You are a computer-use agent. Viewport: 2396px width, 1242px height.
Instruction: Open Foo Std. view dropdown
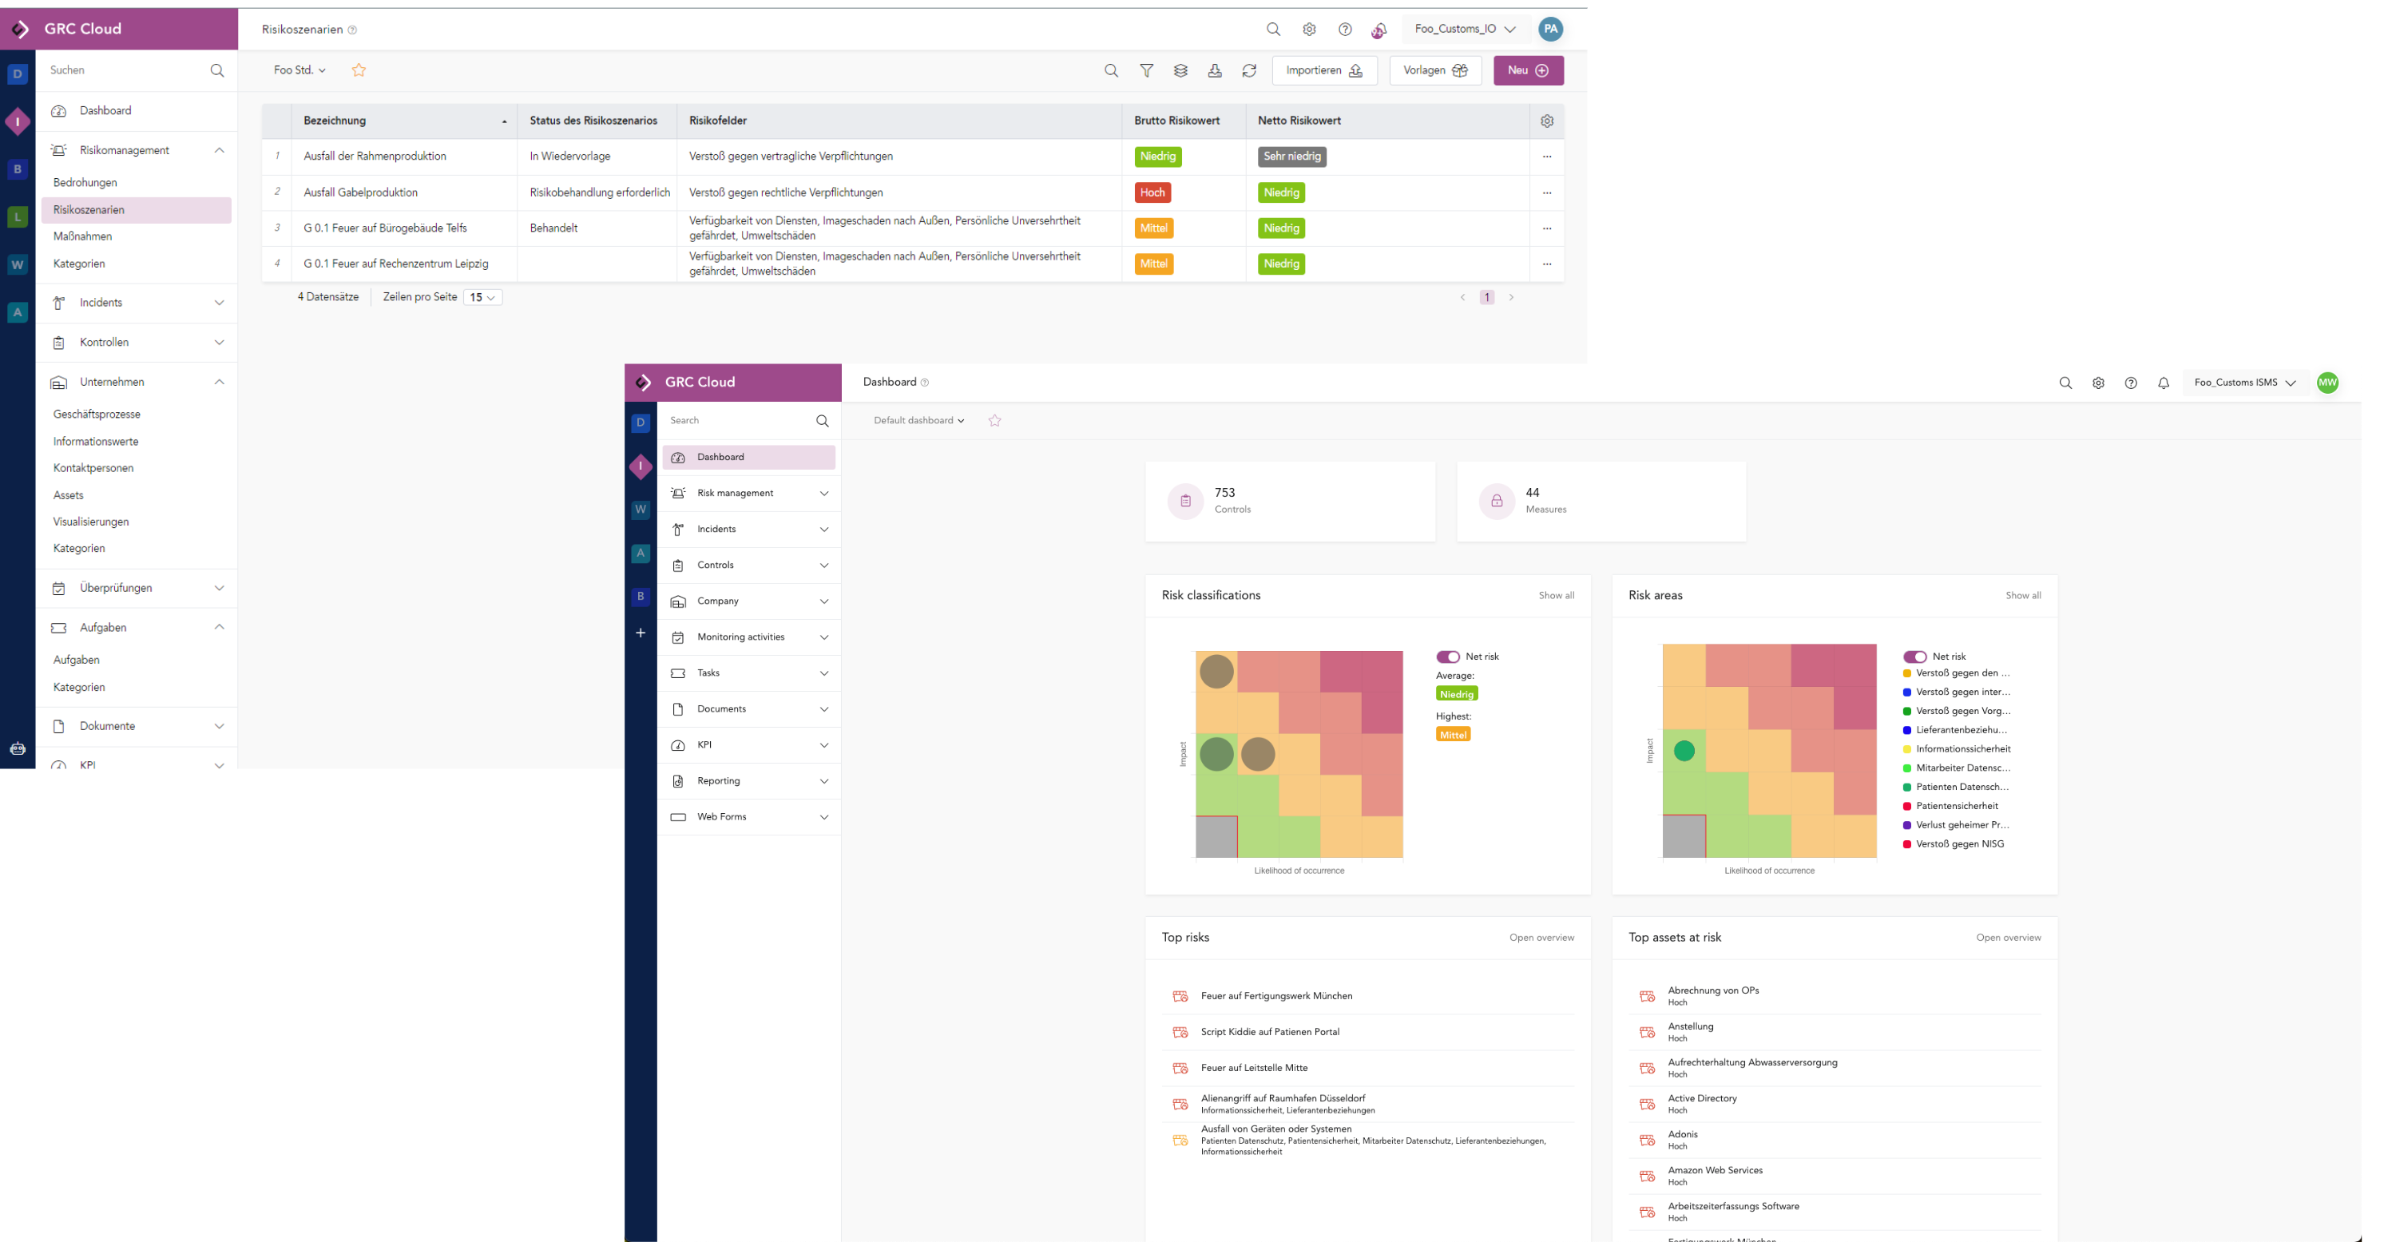click(x=299, y=69)
